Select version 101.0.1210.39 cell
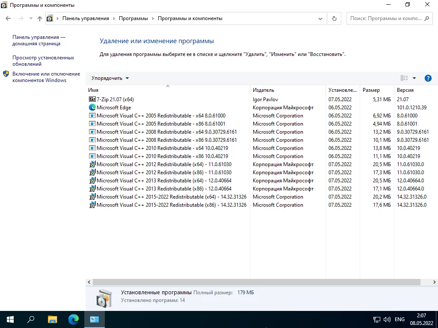Image resolution: width=438 pixels, height=328 pixels. pyautogui.click(x=411, y=107)
